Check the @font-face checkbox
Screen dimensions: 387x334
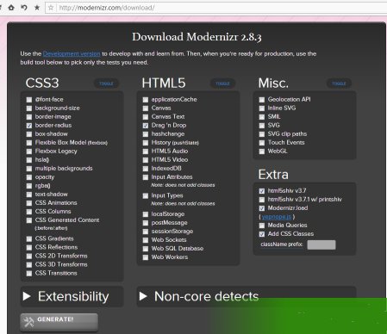[29, 100]
